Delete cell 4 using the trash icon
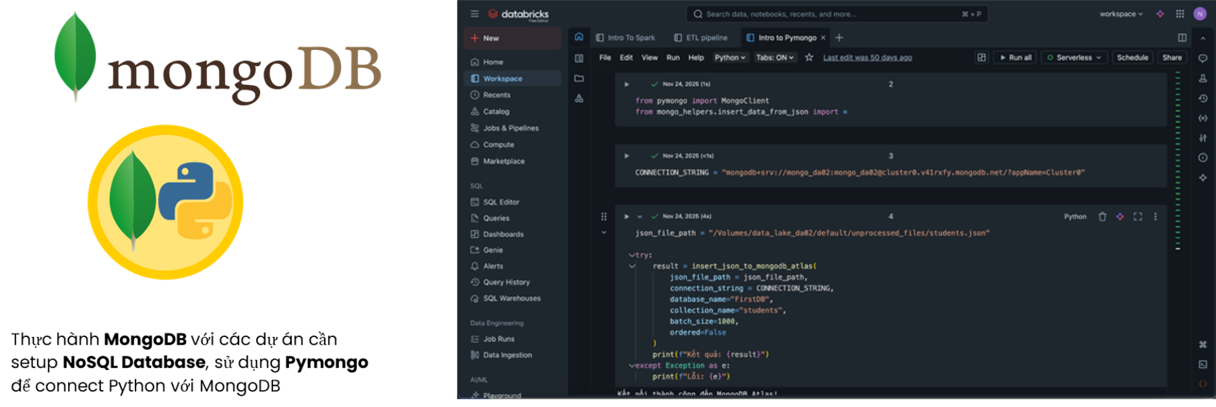Image resolution: width=1216 pixels, height=407 pixels. click(x=1102, y=216)
